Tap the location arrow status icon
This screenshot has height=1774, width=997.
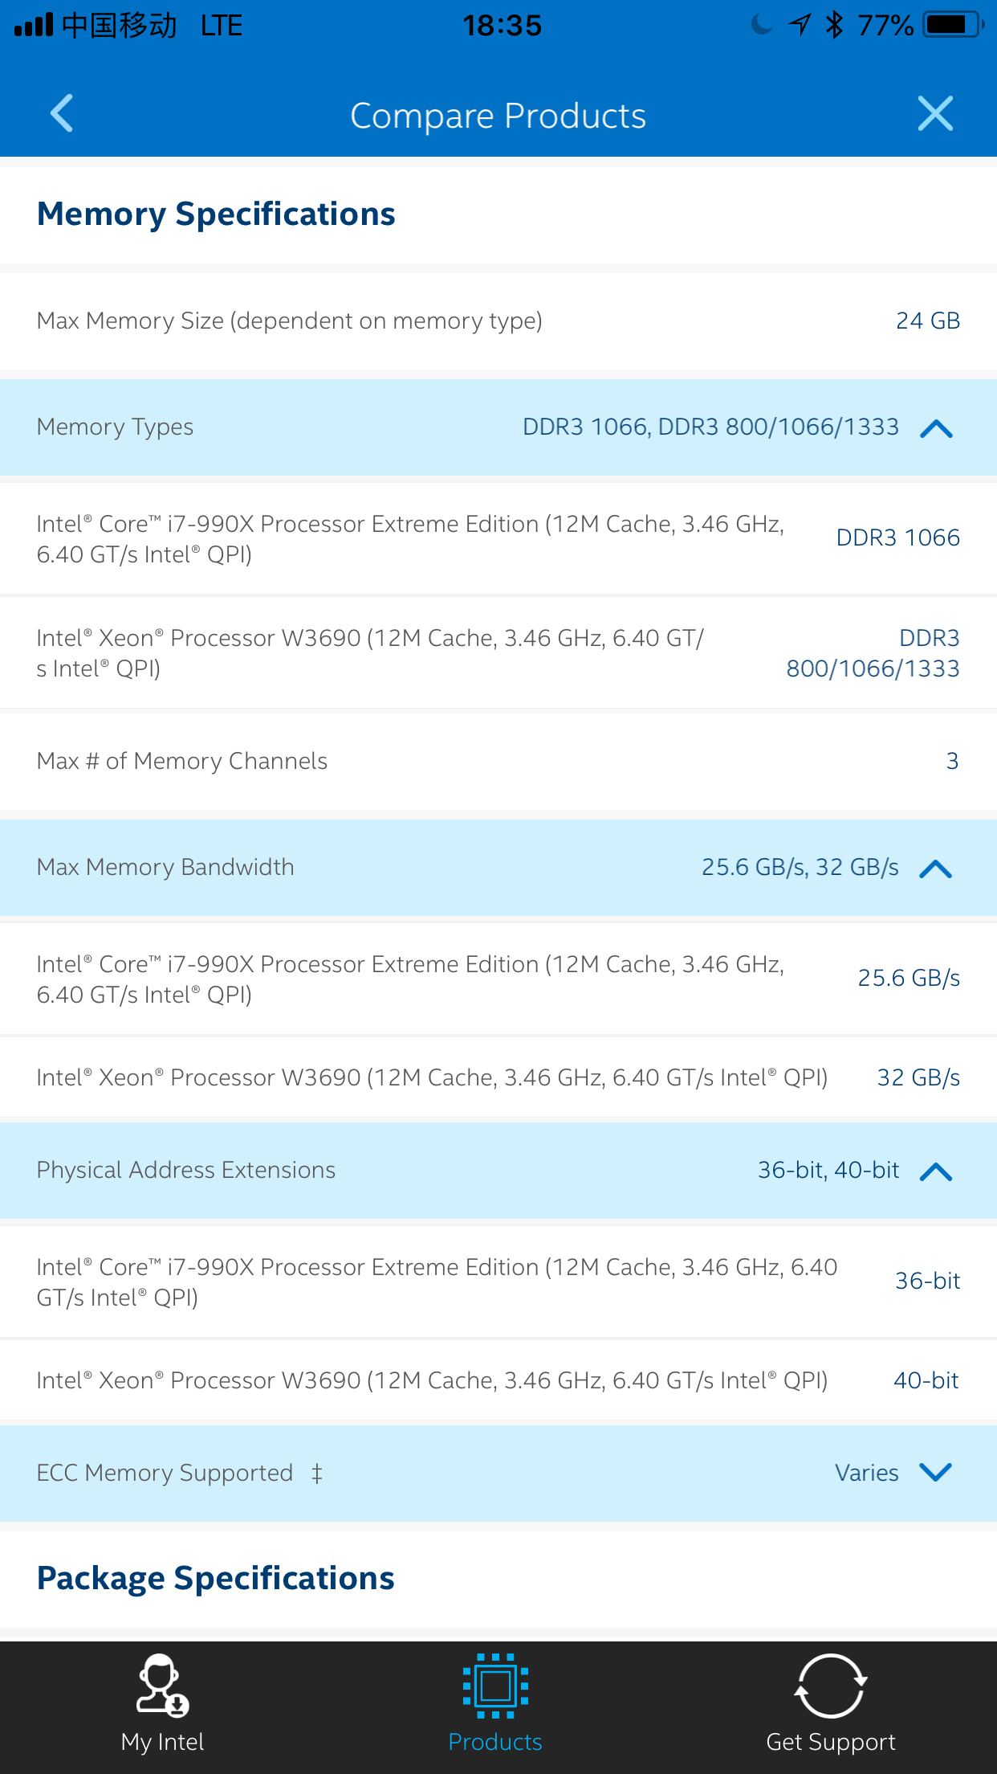pos(800,25)
